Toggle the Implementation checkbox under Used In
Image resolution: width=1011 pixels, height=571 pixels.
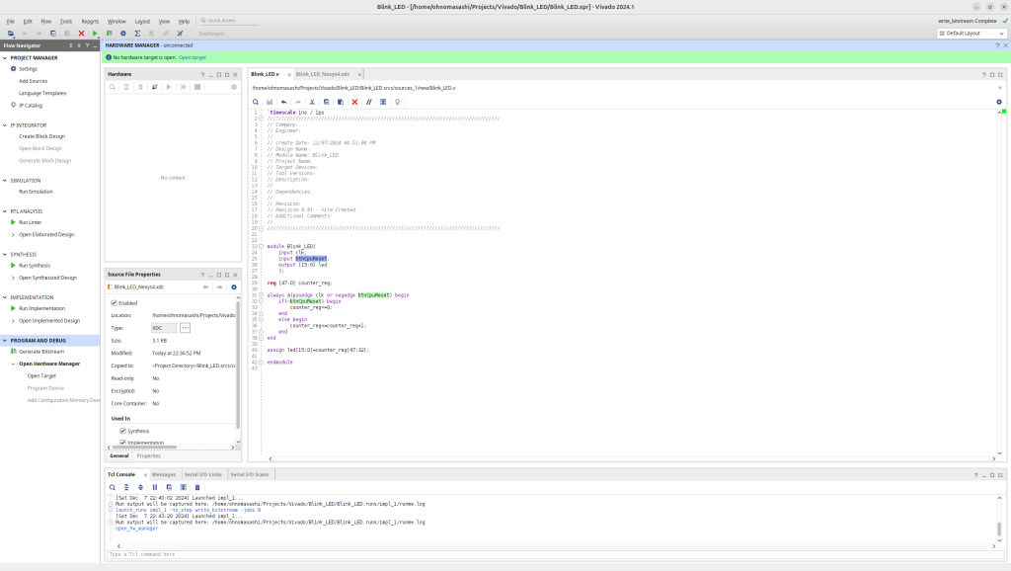(x=122, y=443)
